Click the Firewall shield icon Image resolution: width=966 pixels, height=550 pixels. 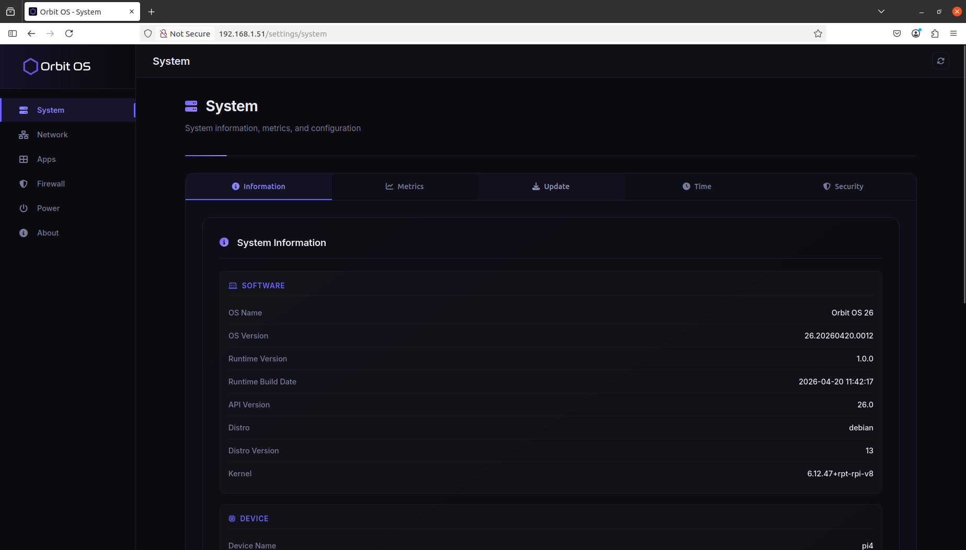click(x=24, y=183)
